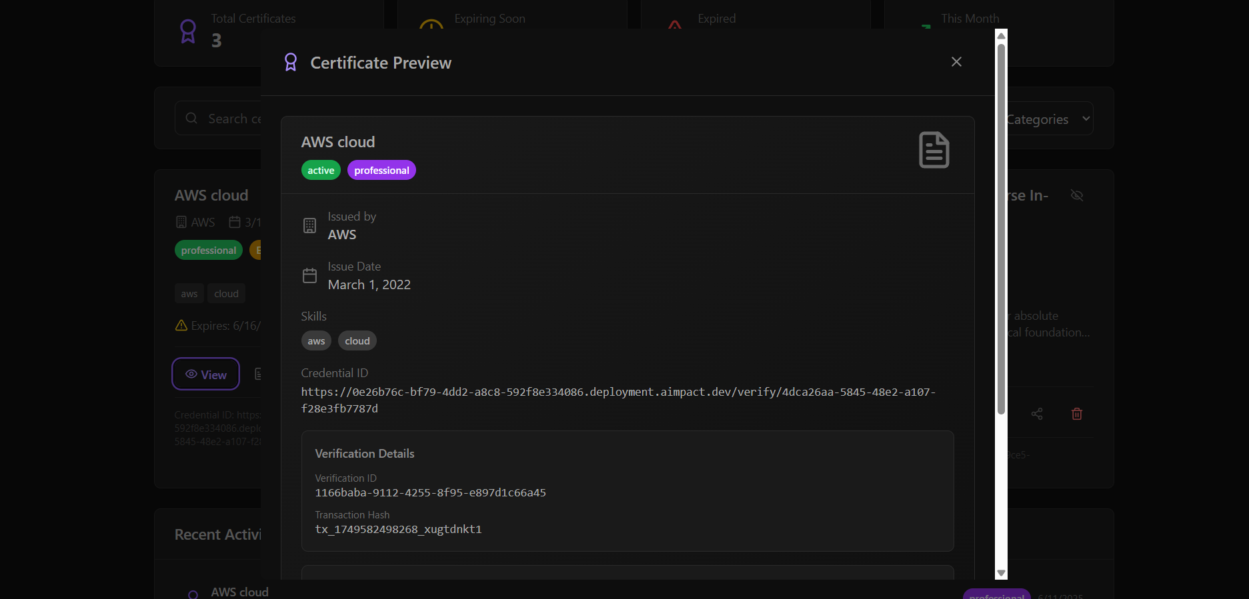Screen dimensions: 1249x599
Task: Click the red trash delete icon
Action: click(x=1077, y=414)
